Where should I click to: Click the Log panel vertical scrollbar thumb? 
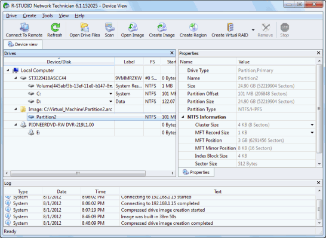(319, 209)
